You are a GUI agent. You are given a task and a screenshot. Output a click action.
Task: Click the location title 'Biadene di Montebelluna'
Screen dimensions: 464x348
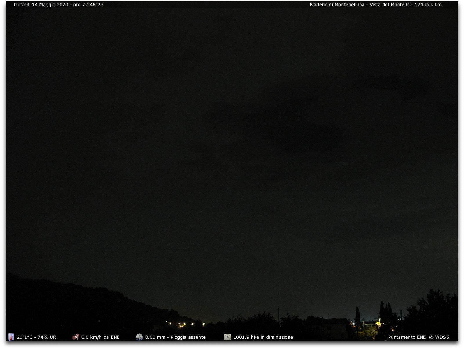tap(337, 5)
